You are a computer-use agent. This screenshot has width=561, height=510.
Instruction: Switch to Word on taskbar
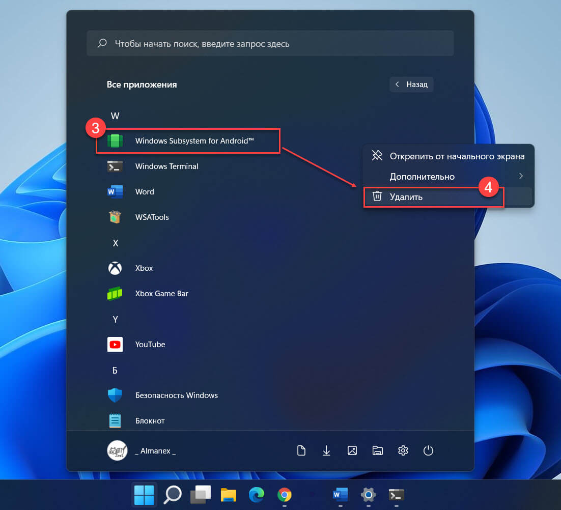click(x=340, y=495)
